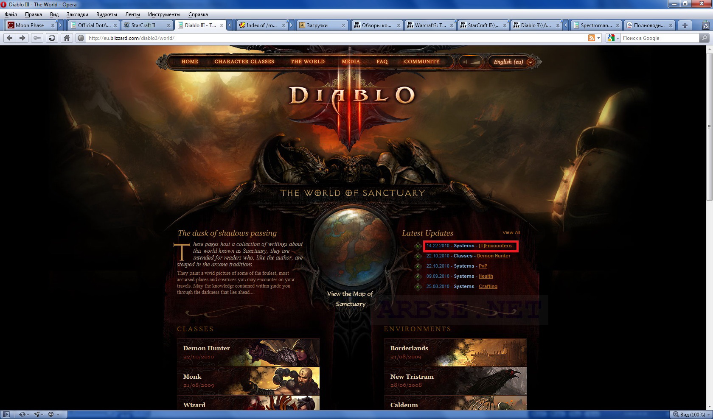Collapse the tab stack arrow before Index of tab
Image resolution: width=713 pixels, height=419 pixels.
coord(230,25)
